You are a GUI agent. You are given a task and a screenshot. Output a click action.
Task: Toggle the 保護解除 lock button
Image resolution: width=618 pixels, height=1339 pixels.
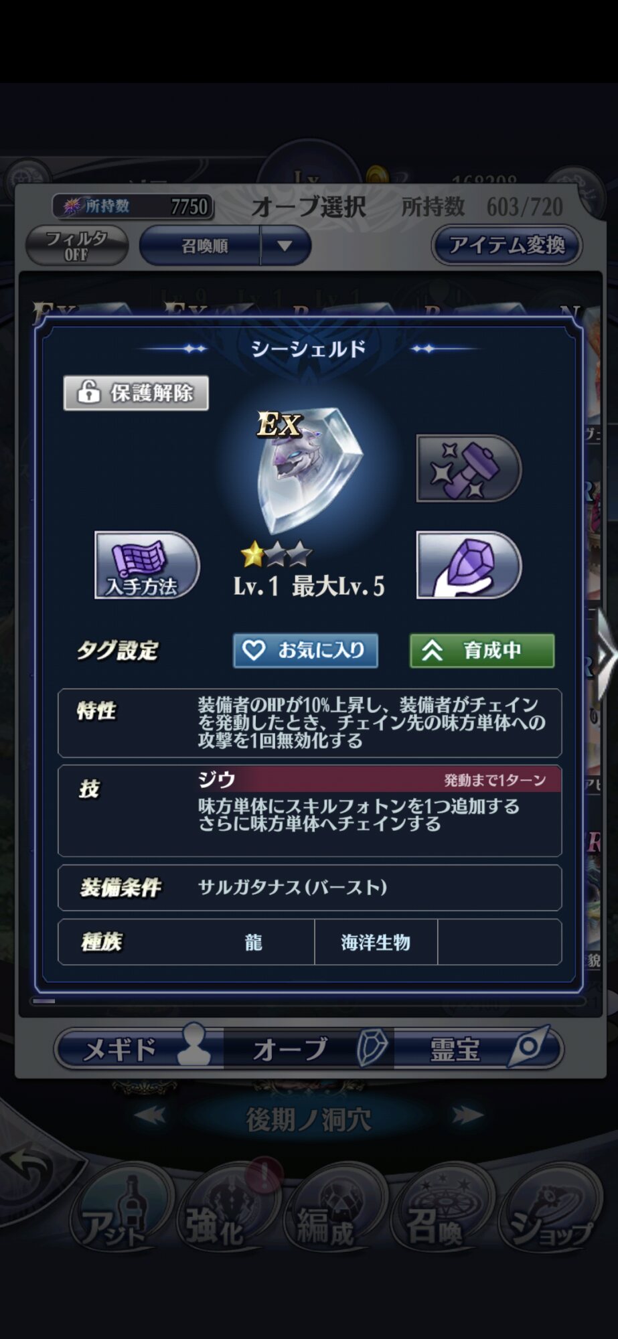[x=136, y=393]
